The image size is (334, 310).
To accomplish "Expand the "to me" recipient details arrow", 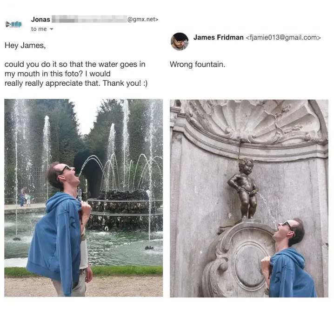I will [x=51, y=29].
